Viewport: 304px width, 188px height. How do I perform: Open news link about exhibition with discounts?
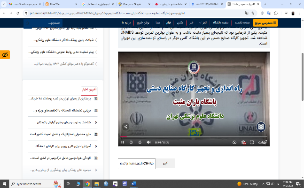click(62, 111)
